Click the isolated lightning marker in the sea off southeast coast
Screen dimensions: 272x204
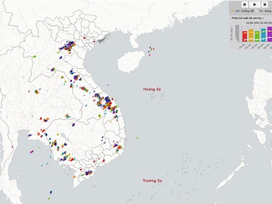tap(137, 137)
